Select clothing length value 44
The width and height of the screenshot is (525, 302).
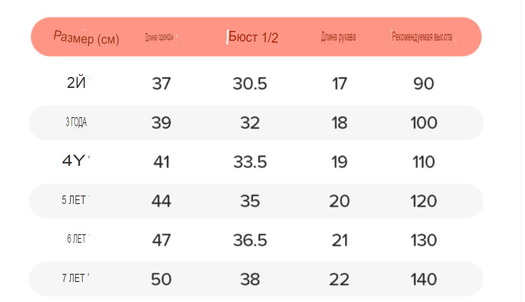pyautogui.click(x=161, y=201)
